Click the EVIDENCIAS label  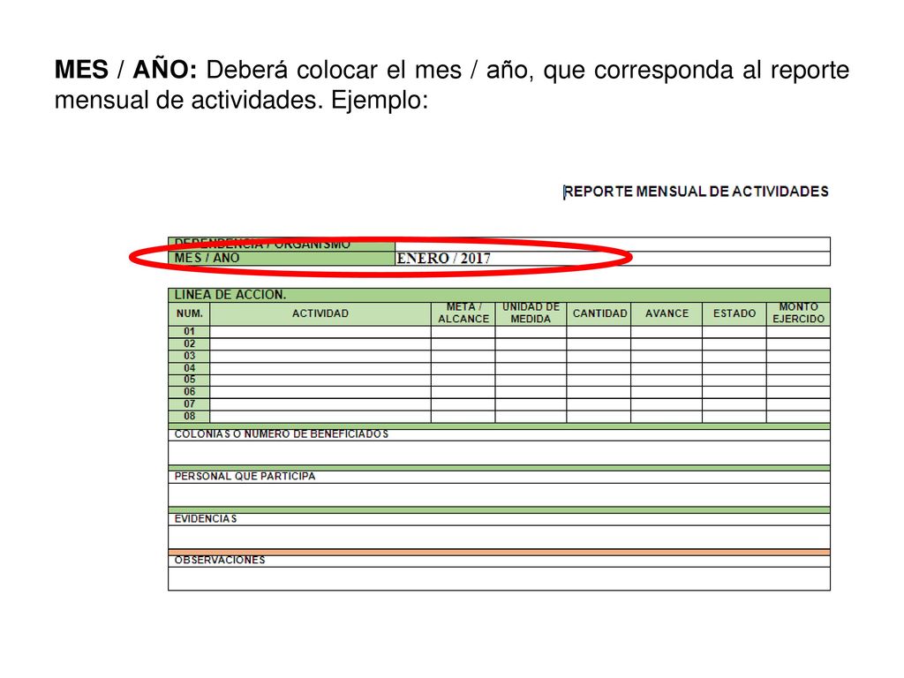(206, 519)
